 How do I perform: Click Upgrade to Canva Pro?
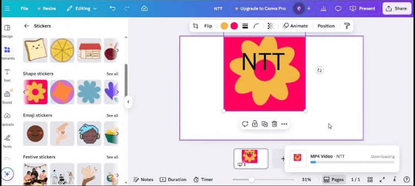pyautogui.click(x=260, y=9)
